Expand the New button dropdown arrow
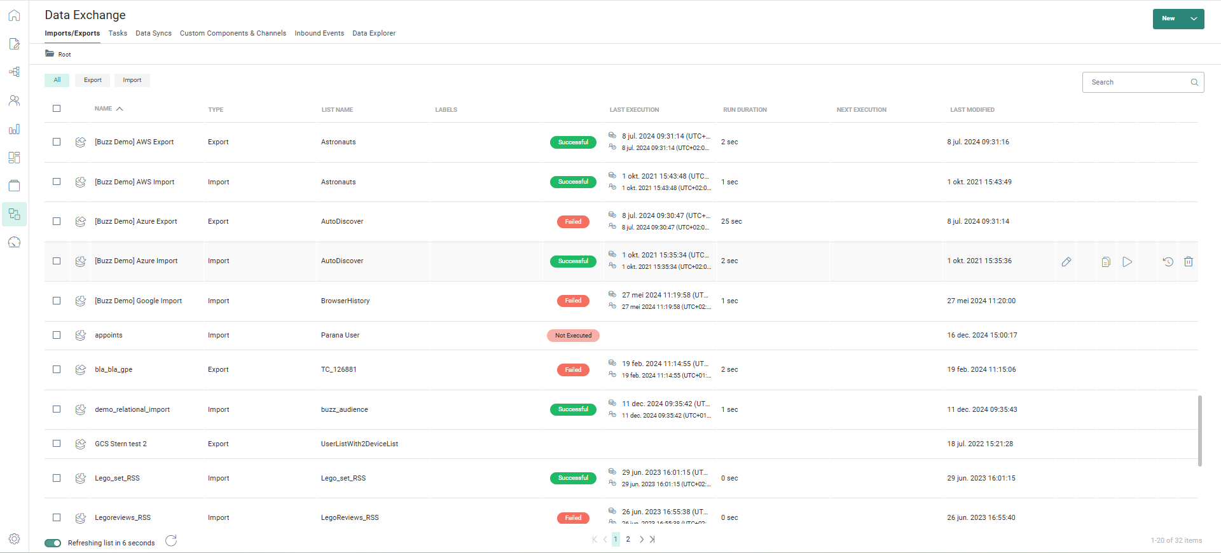 tap(1194, 19)
